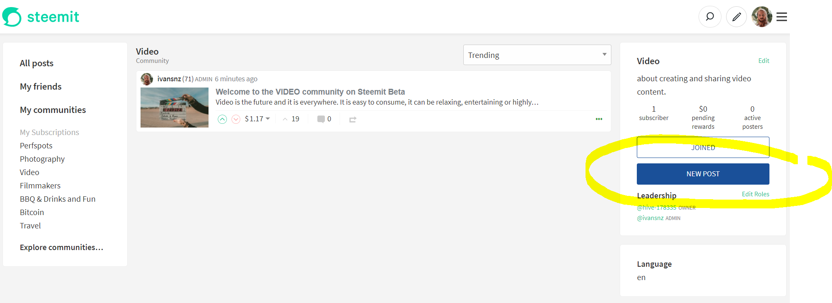Image resolution: width=832 pixels, height=303 pixels.
Task: Open the user avatar in header
Action: (762, 17)
